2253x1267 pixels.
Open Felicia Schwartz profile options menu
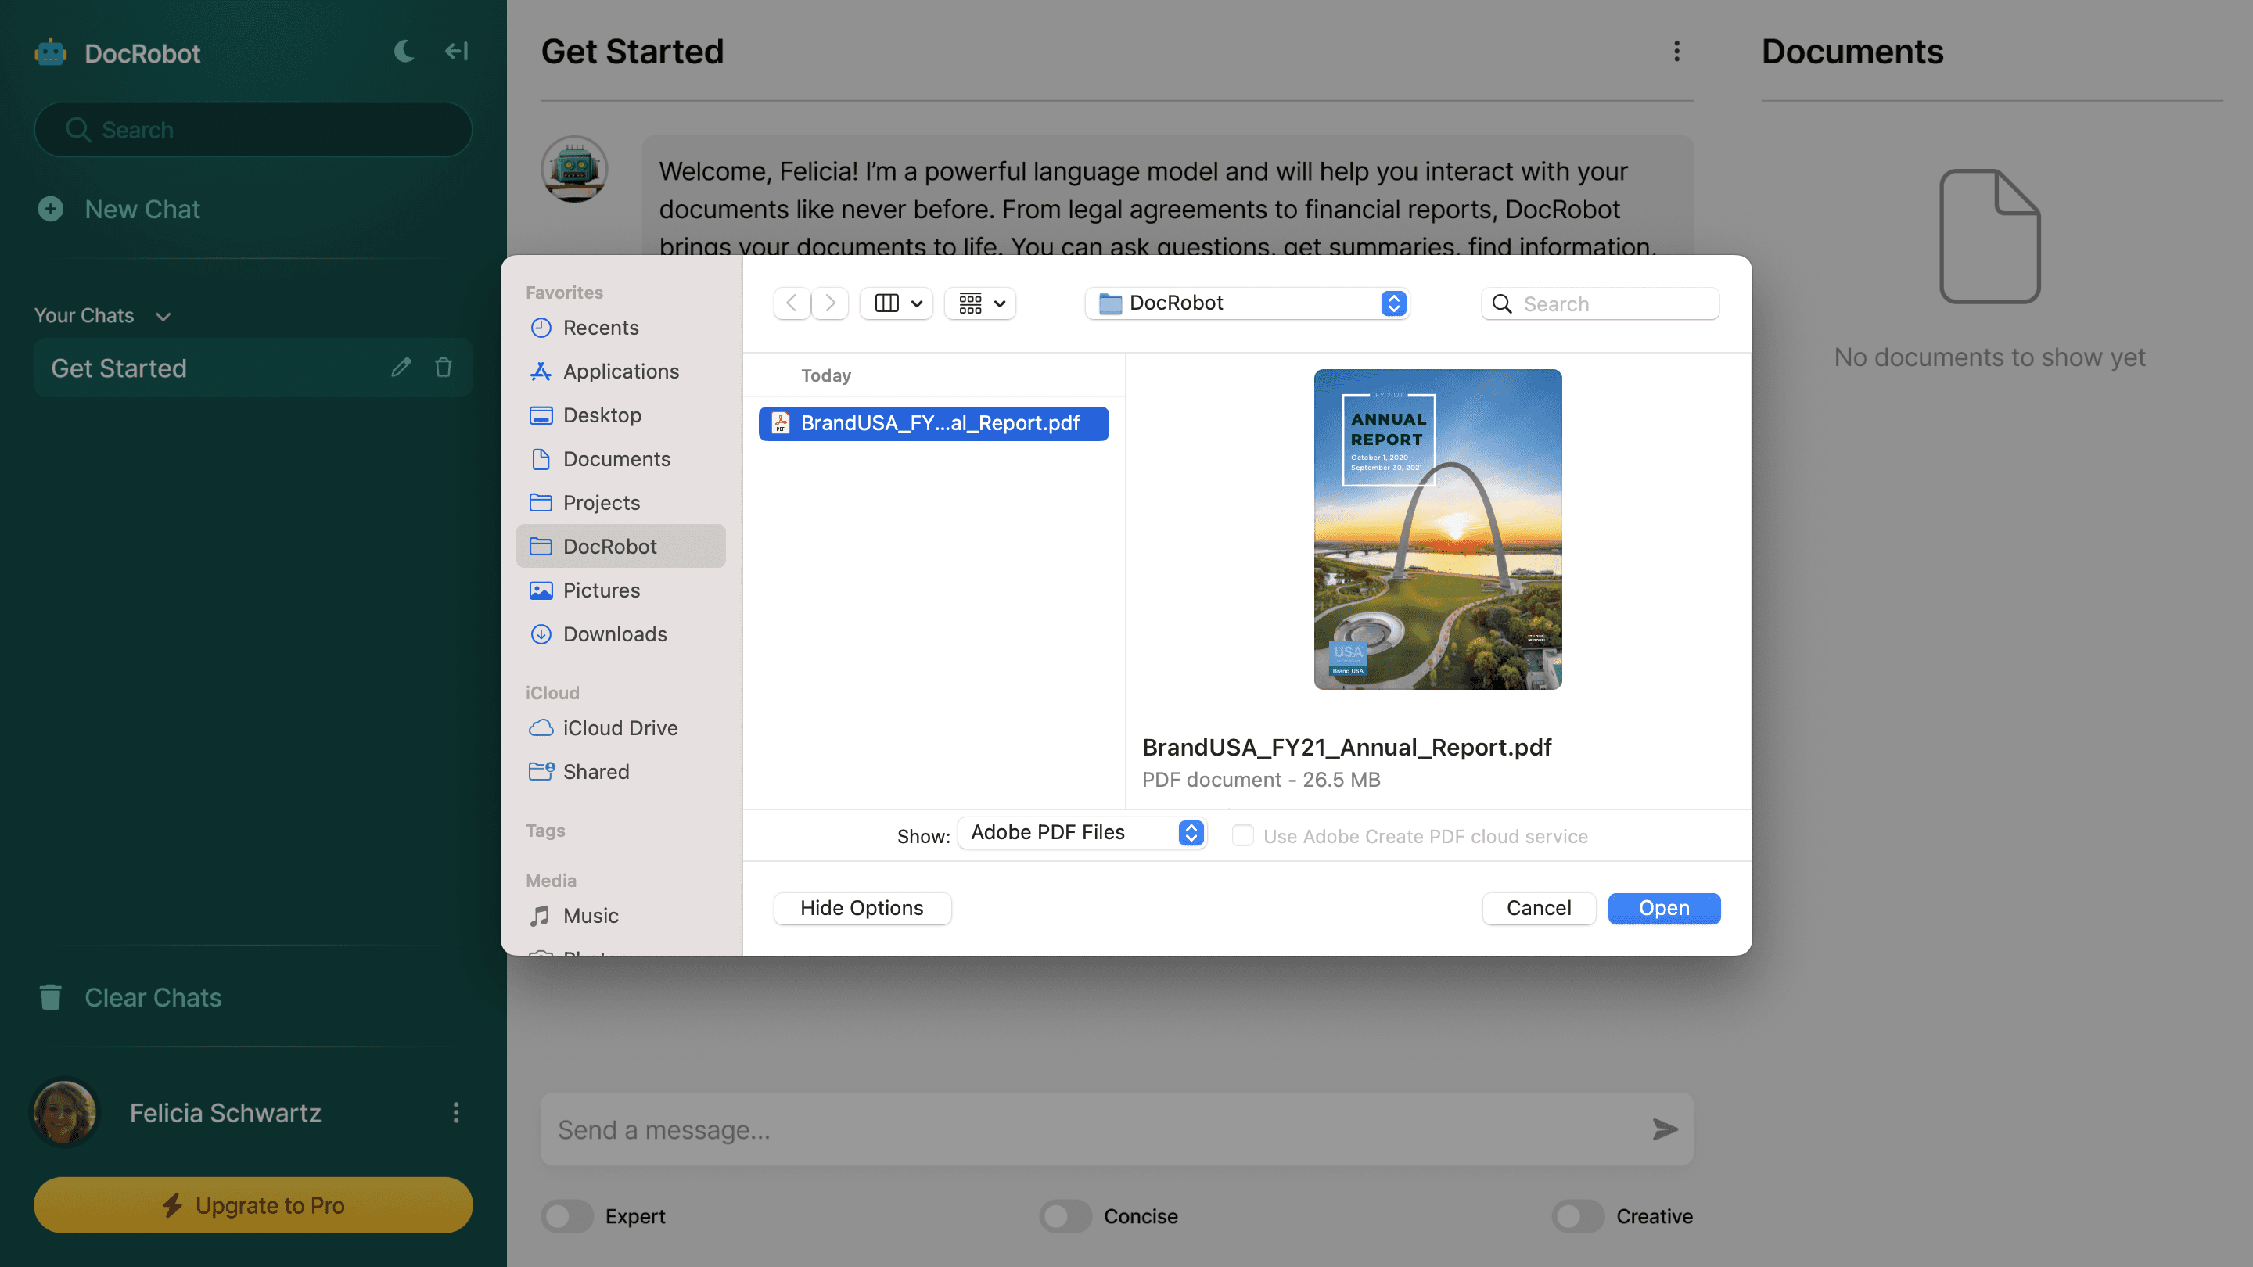[x=455, y=1112]
